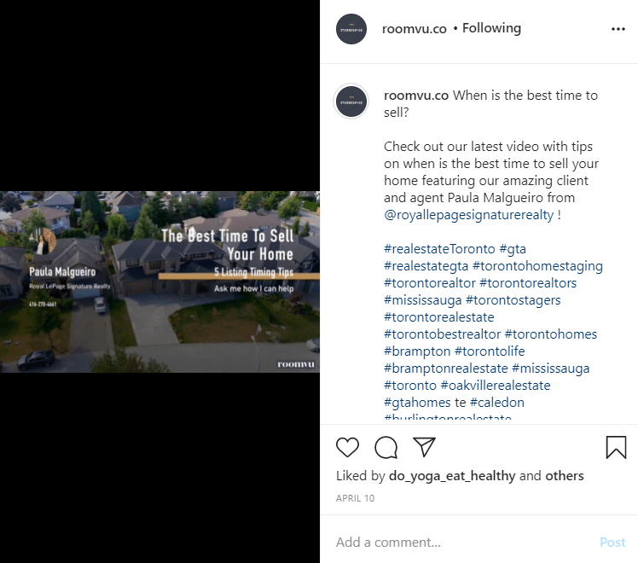The width and height of the screenshot is (638, 563).
Task: Open comments via speech bubble icon
Action: coord(386,447)
